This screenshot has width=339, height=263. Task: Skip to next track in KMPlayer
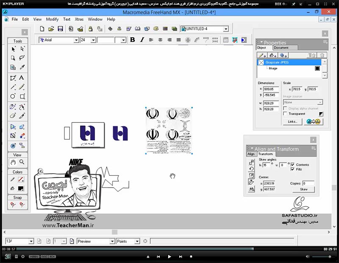click(x=181, y=257)
